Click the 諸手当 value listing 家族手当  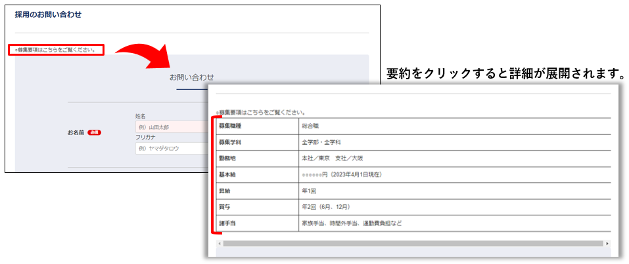[352, 223]
